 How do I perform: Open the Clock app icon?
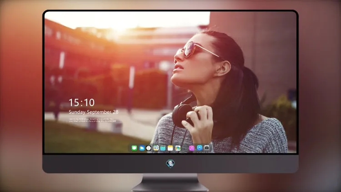click(149, 148)
